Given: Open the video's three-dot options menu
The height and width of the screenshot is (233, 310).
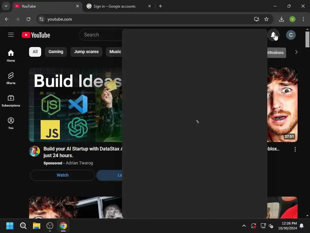Looking at the screenshot, I should tap(295, 149).
